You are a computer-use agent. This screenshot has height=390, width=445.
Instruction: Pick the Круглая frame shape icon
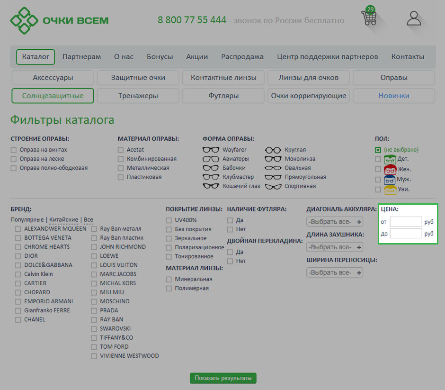(273, 150)
